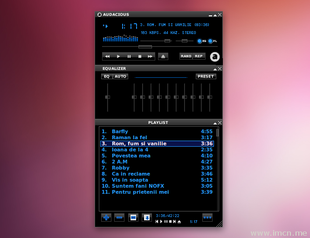Open playlist sort menu with arrow icon
The width and height of the screenshot is (310, 238).
coord(147,218)
